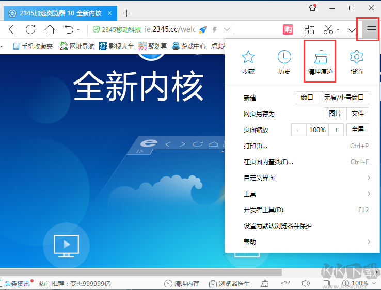Select 打印(I)... menu item
The image size is (381, 290).
(x=303, y=146)
